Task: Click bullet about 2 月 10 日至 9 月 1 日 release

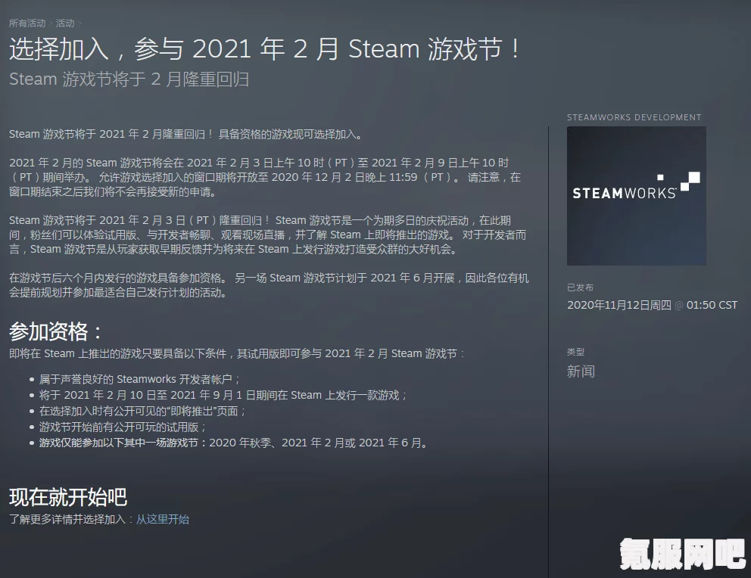Action: coord(223,395)
